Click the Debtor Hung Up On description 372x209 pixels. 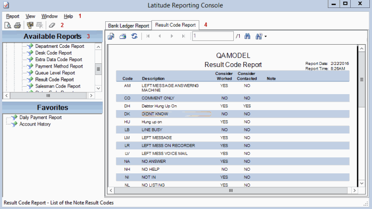[x=159, y=106]
